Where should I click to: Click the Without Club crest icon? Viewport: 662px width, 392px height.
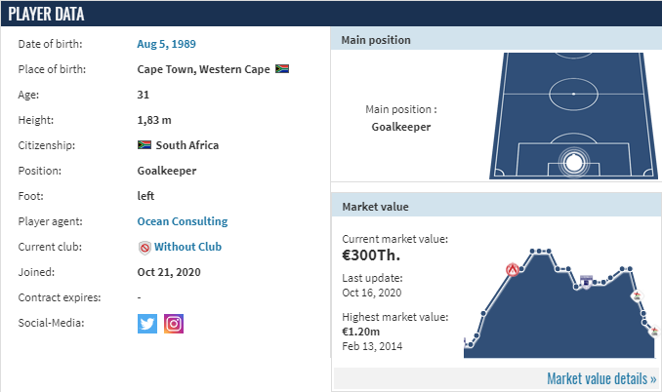145,248
